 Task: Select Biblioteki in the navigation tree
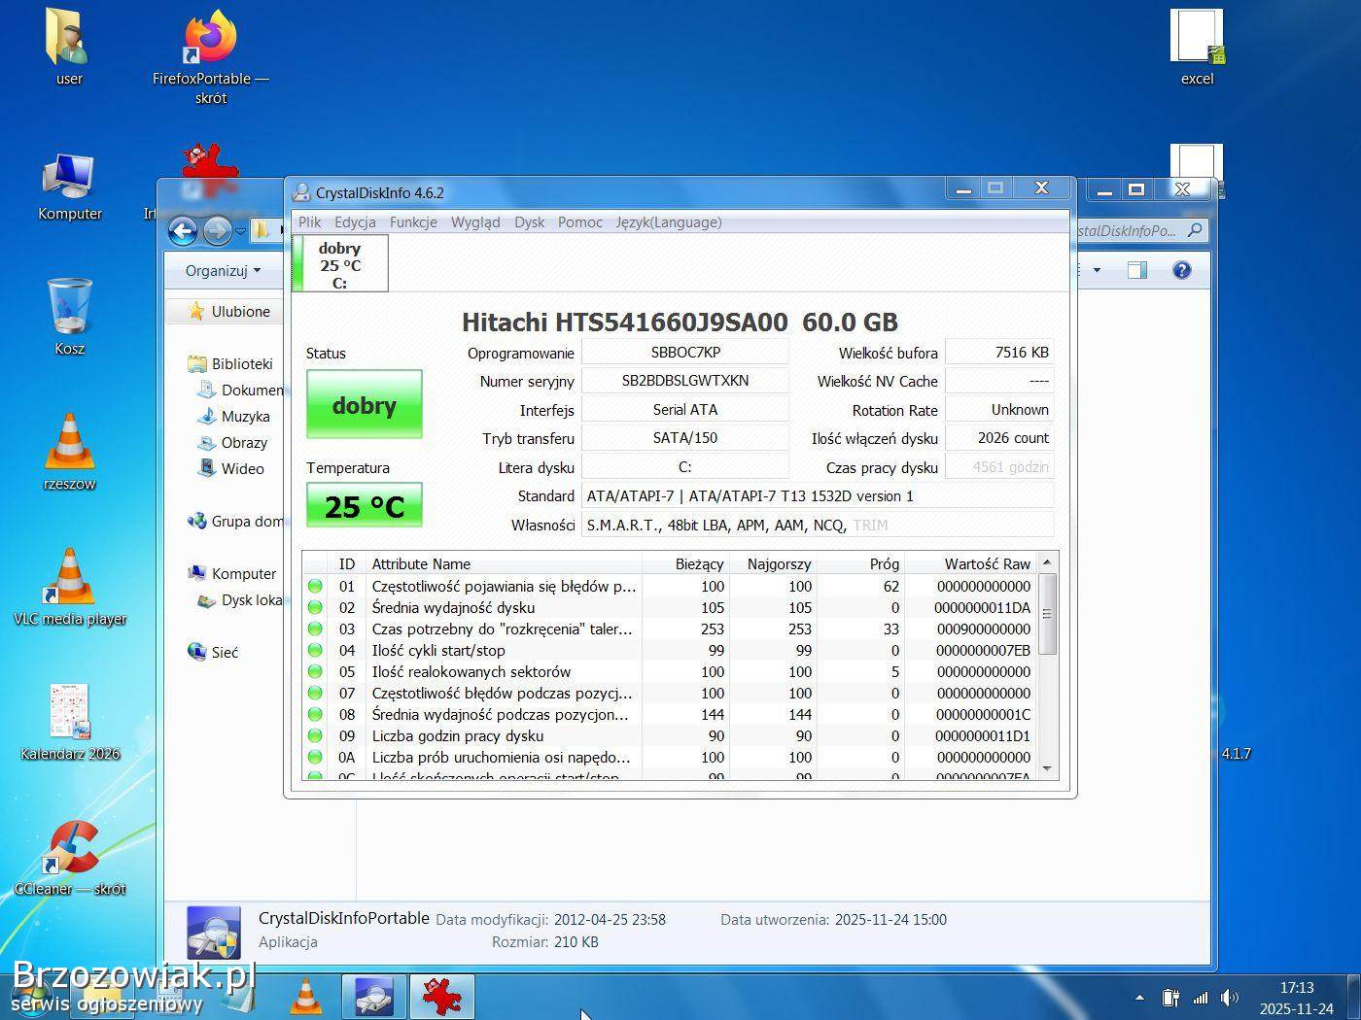(x=241, y=363)
